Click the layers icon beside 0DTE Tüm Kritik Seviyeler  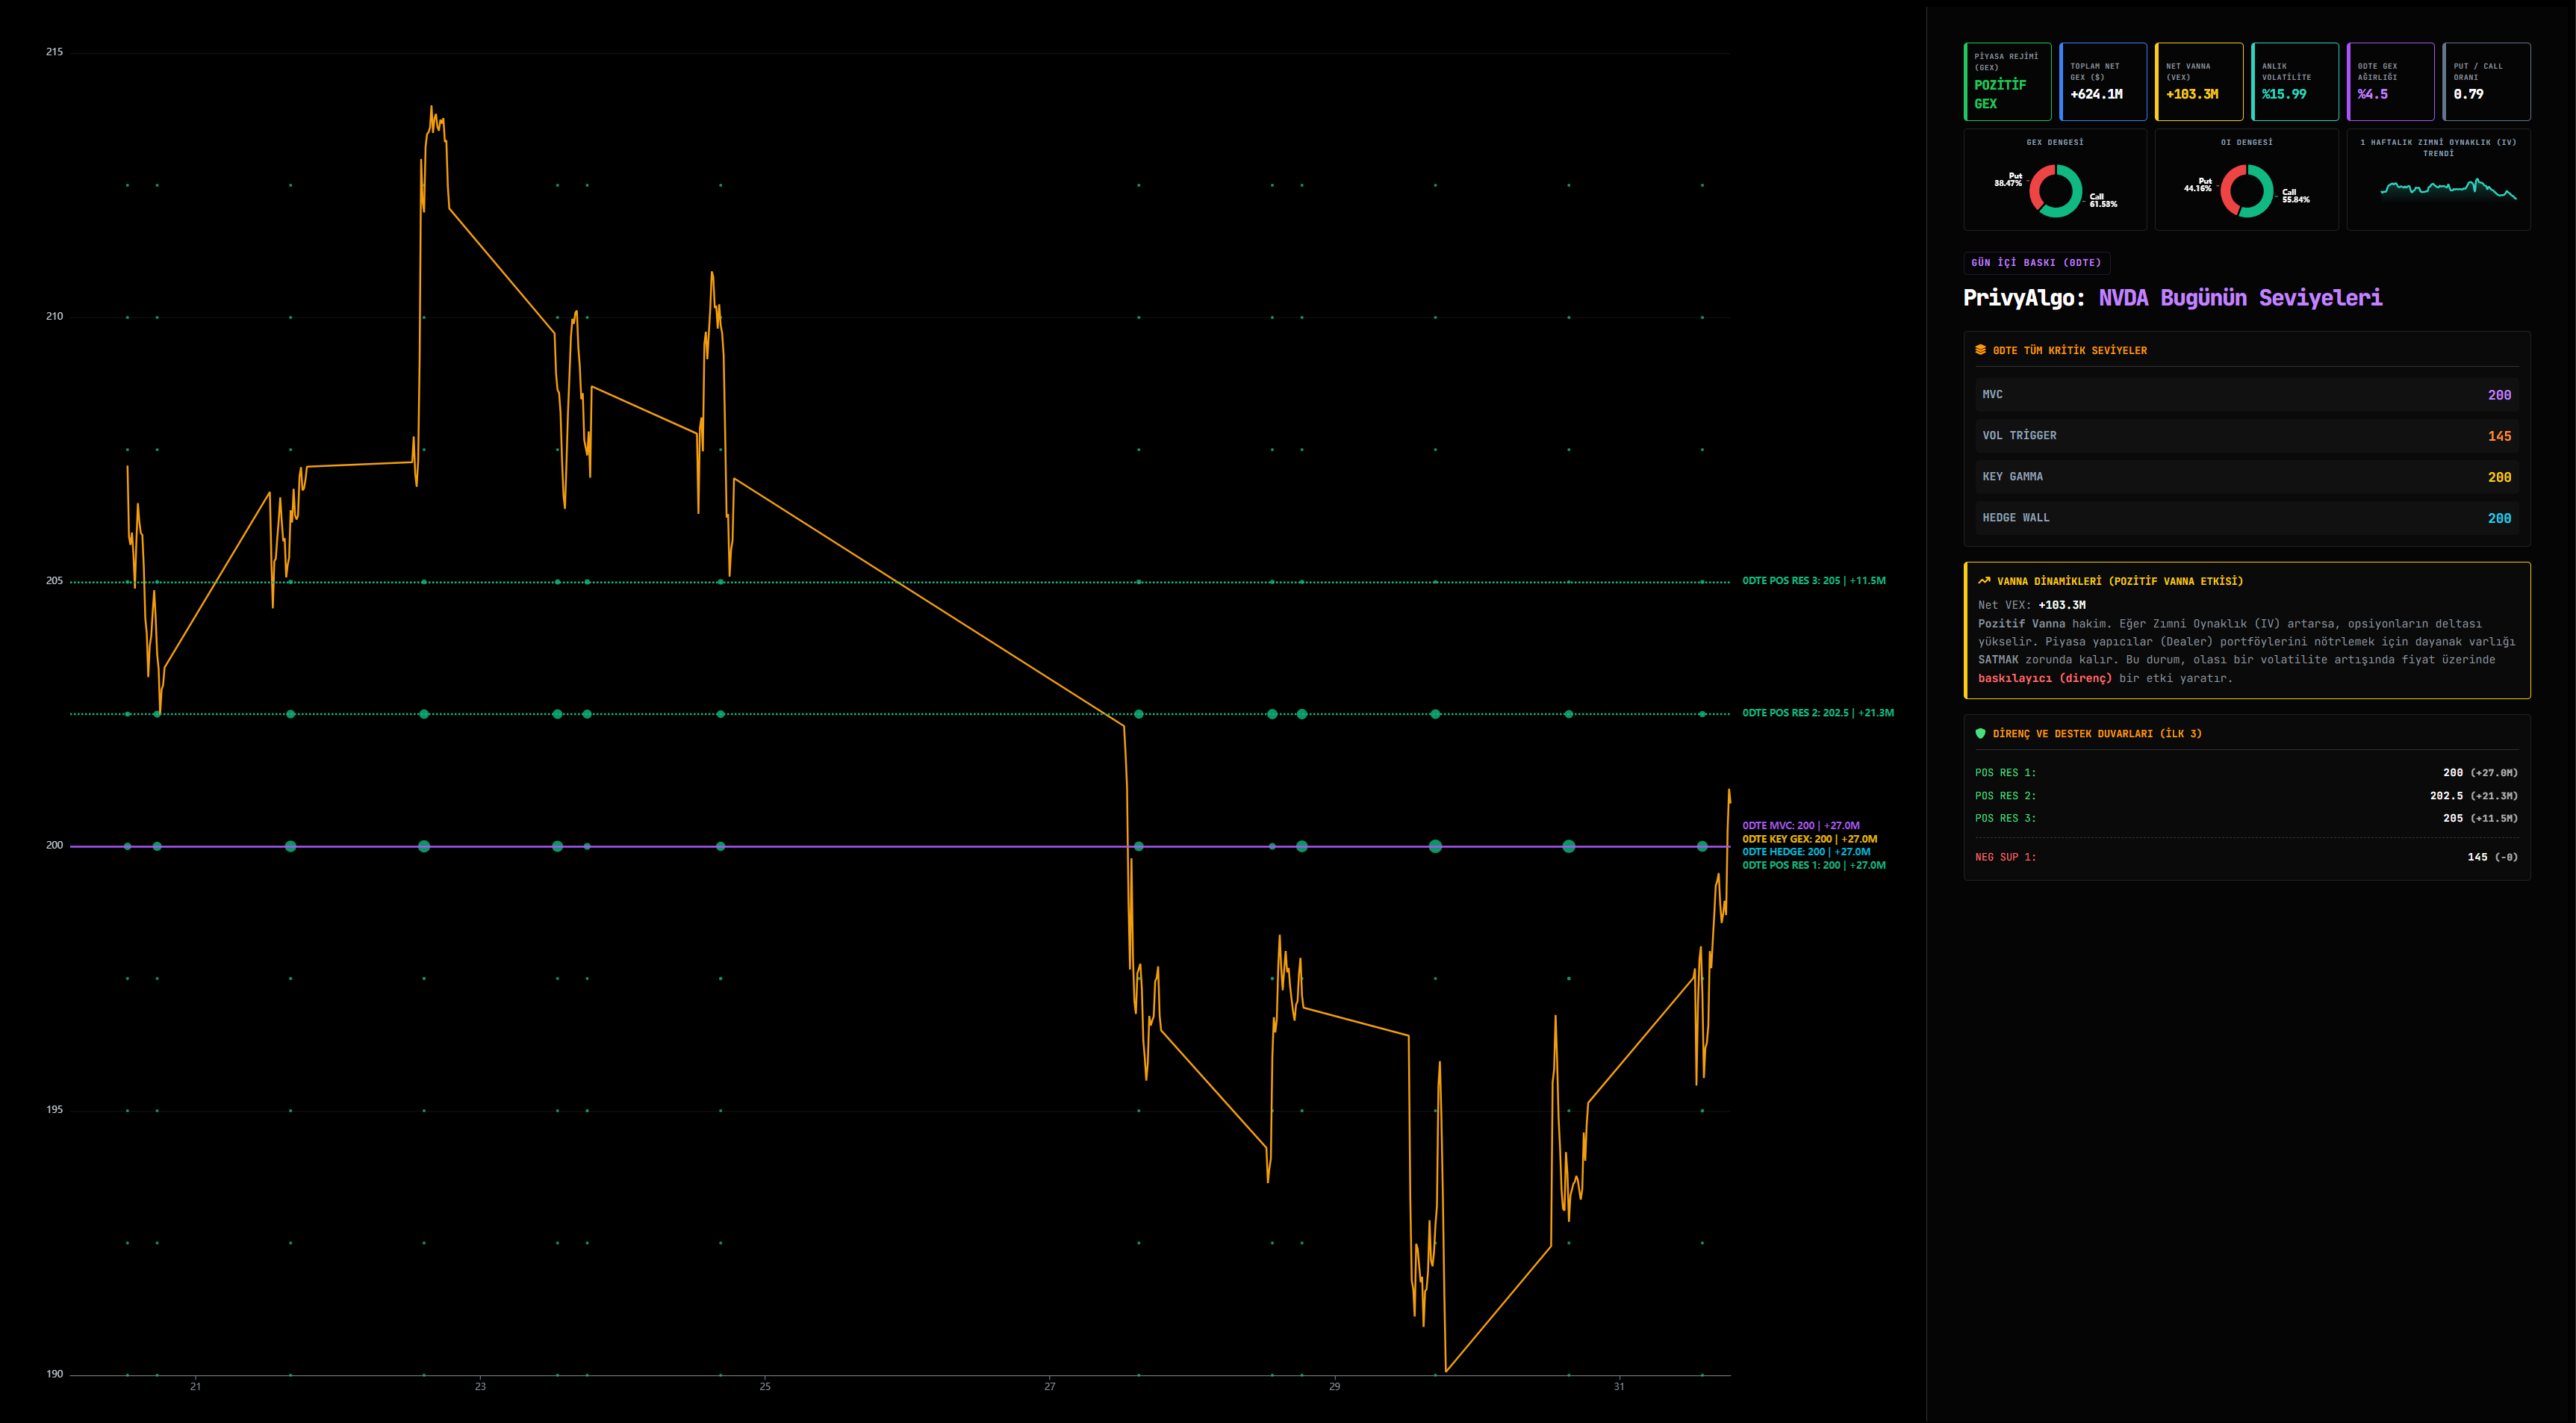tap(1980, 350)
